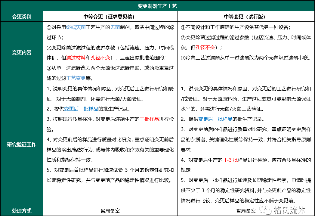Click the 中等变更（征求意见稿）column header

(110, 17)
